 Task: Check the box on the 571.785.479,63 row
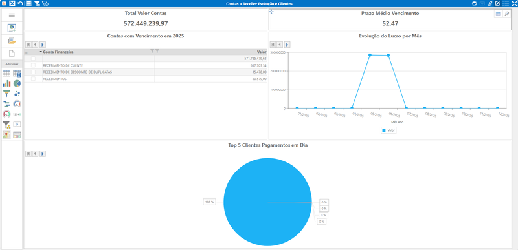click(33, 58)
